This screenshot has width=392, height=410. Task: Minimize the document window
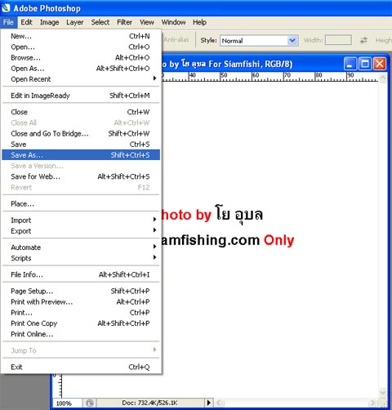tap(350, 64)
